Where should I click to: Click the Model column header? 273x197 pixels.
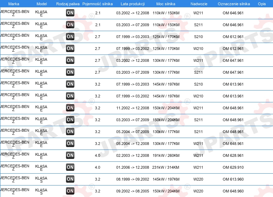pos(42,4)
